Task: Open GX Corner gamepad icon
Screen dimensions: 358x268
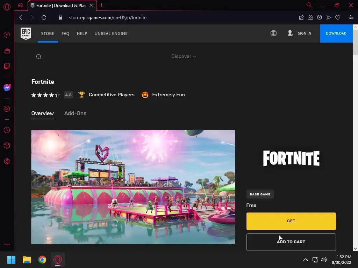Action: 21,5
